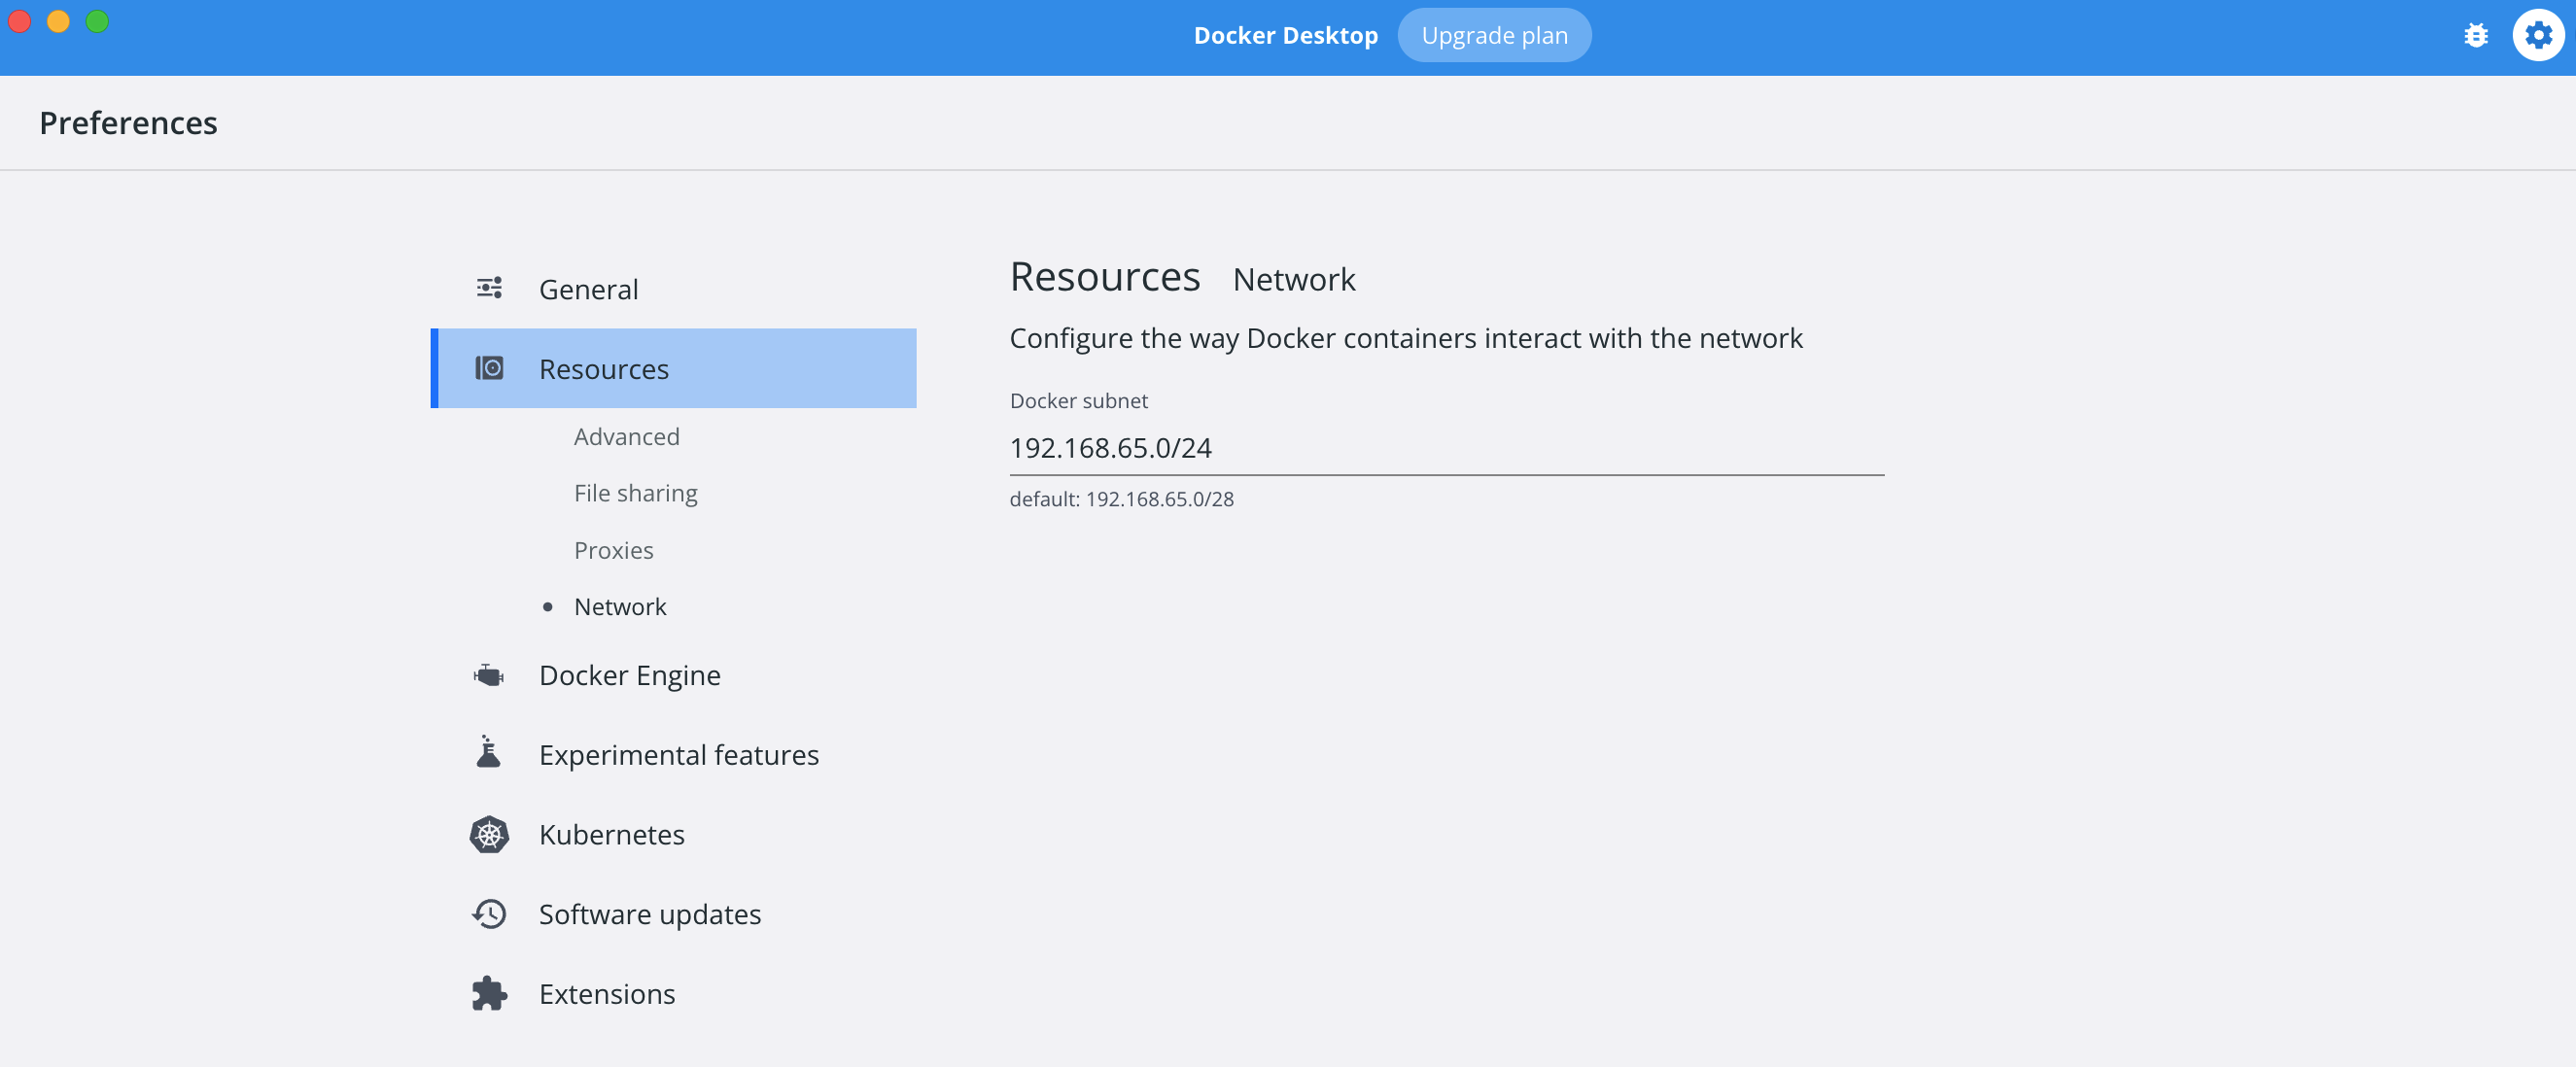Viewport: 2576px width, 1067px height.
Task: Click the Resources disk icon
Action: pos(489,368)
